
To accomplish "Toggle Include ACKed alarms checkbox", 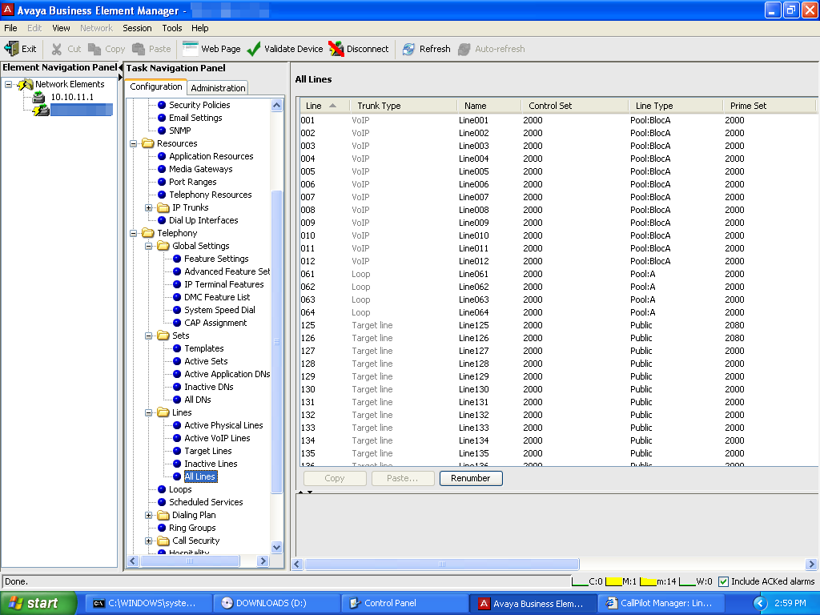I will [x=723, y=581].
